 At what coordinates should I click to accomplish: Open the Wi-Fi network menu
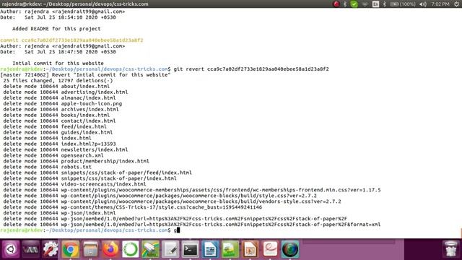coord(365,4)
